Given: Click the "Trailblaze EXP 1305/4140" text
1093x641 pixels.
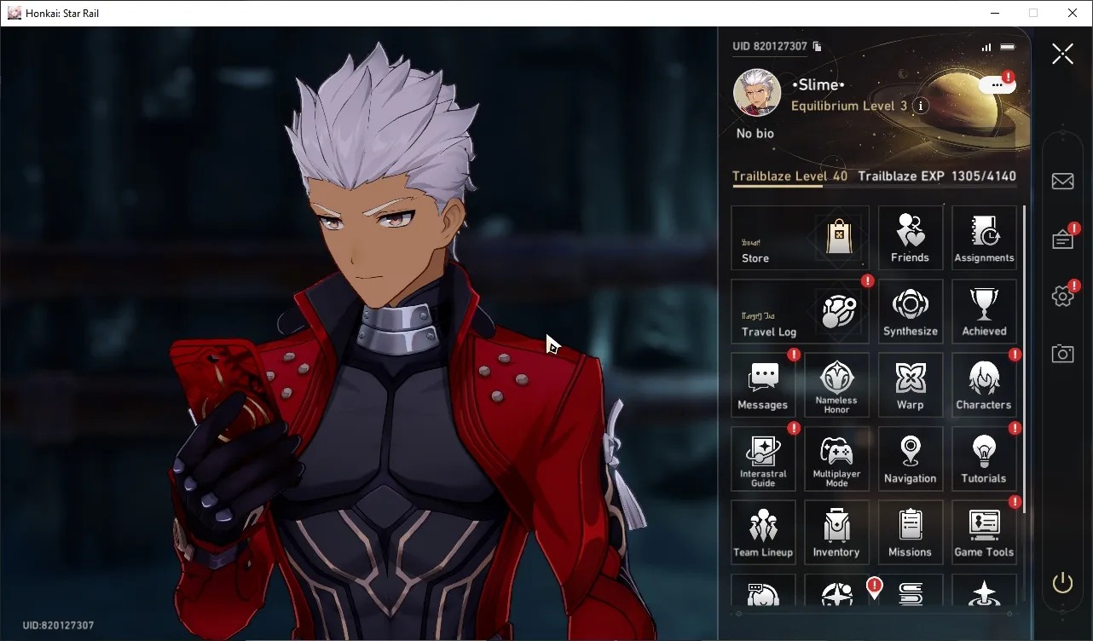Looking at the screenshot, I should click(937, 176).
